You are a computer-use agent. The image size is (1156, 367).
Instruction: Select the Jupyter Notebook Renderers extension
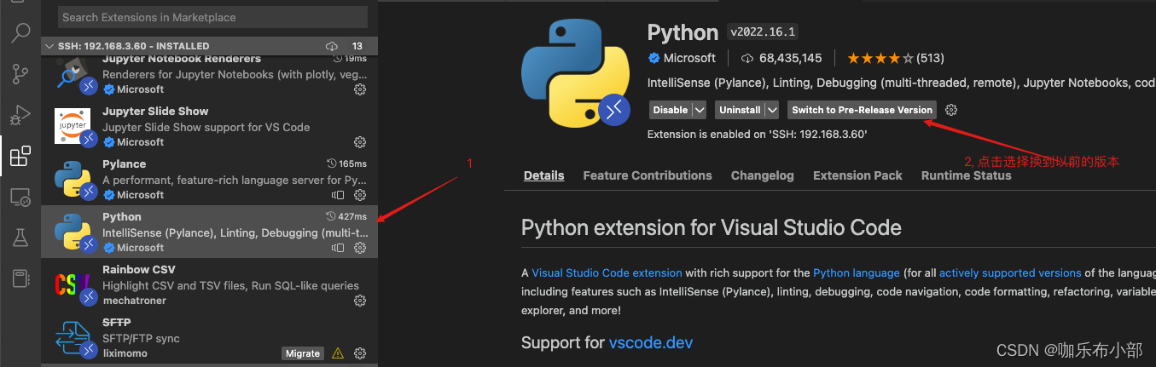(207, 75)
